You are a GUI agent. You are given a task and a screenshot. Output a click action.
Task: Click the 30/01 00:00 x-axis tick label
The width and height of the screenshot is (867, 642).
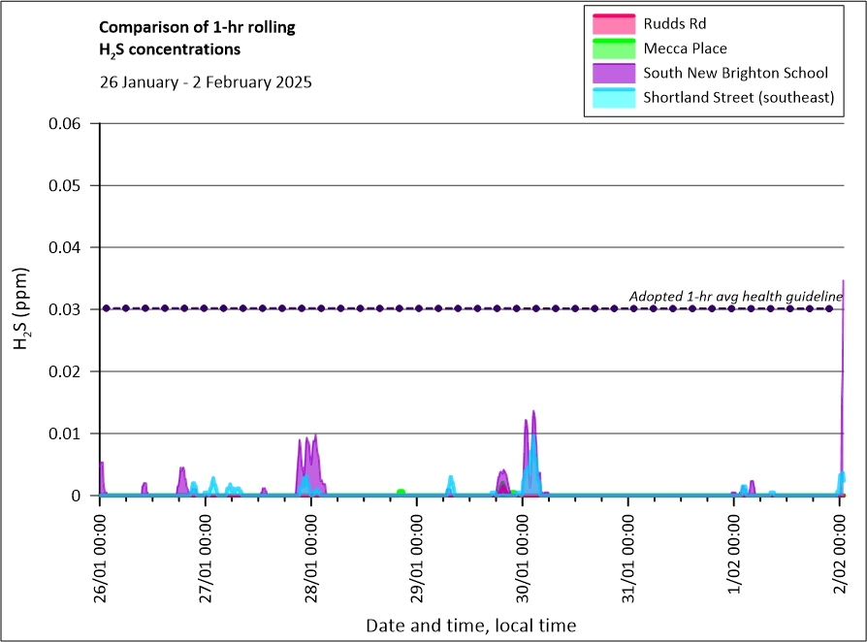[x=523, y=552]
